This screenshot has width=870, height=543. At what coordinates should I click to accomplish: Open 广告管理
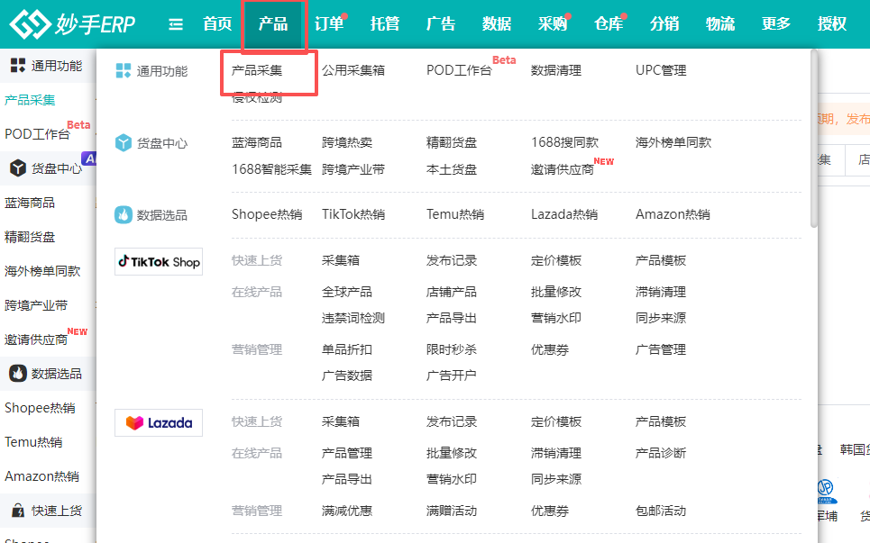tap(661, 349)
